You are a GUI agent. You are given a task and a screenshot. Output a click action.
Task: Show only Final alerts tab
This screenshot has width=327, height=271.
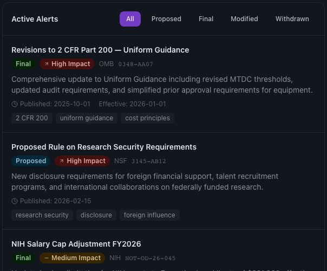tap(206, 19)
